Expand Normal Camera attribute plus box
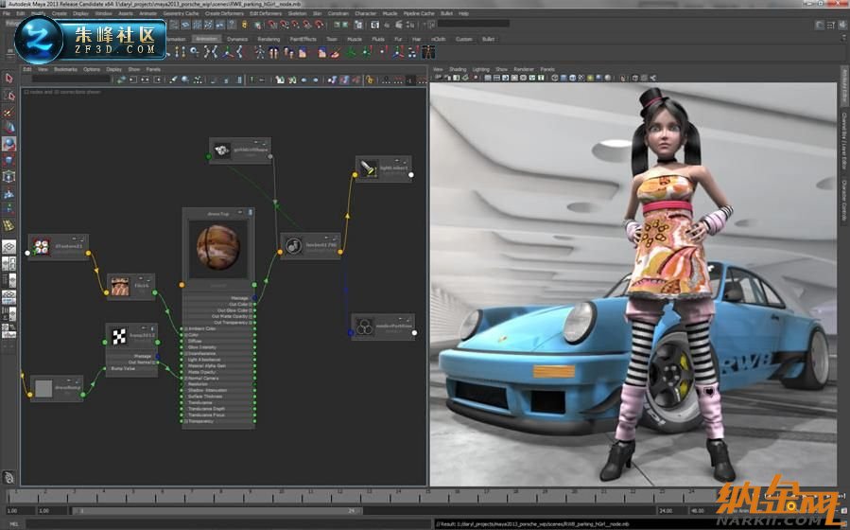The image size is (850, 530). (185, 379)
